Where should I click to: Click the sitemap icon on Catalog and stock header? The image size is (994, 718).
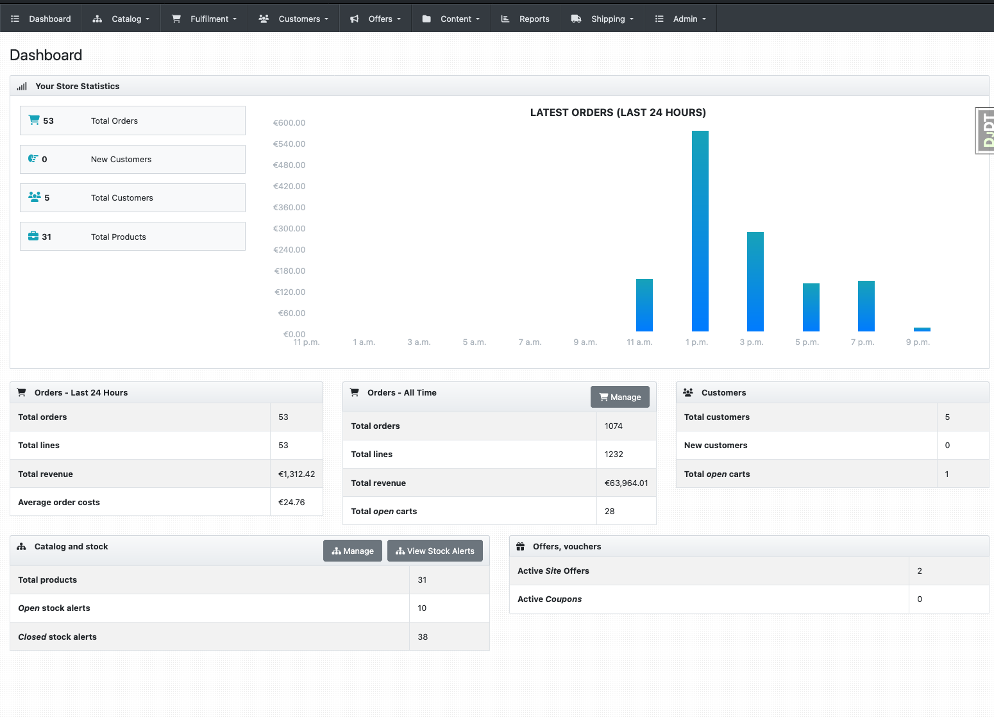(x=21, y=546)
